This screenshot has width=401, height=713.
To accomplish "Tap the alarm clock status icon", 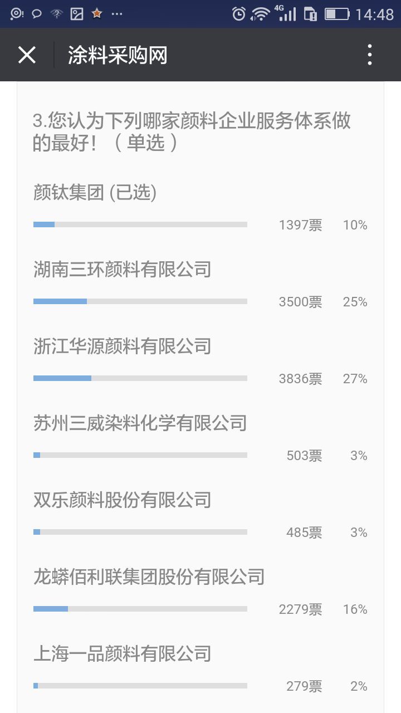I will (238, 14).
